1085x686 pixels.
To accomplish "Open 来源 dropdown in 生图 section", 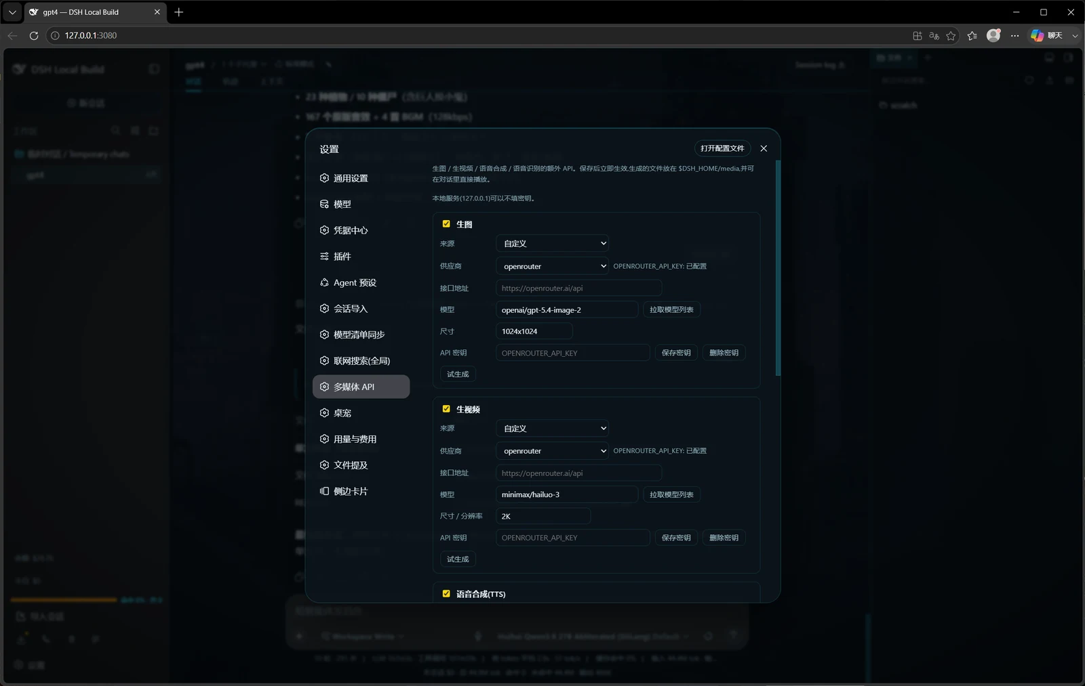I will tap(552, 243).
